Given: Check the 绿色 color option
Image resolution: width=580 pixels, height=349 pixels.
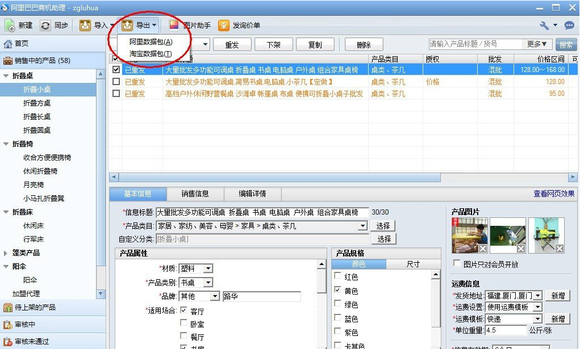Looking at the screenshot, I should (x=337, y=303).
